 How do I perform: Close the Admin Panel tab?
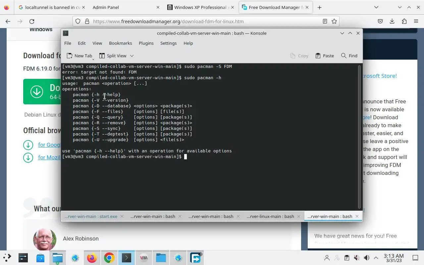158,7
